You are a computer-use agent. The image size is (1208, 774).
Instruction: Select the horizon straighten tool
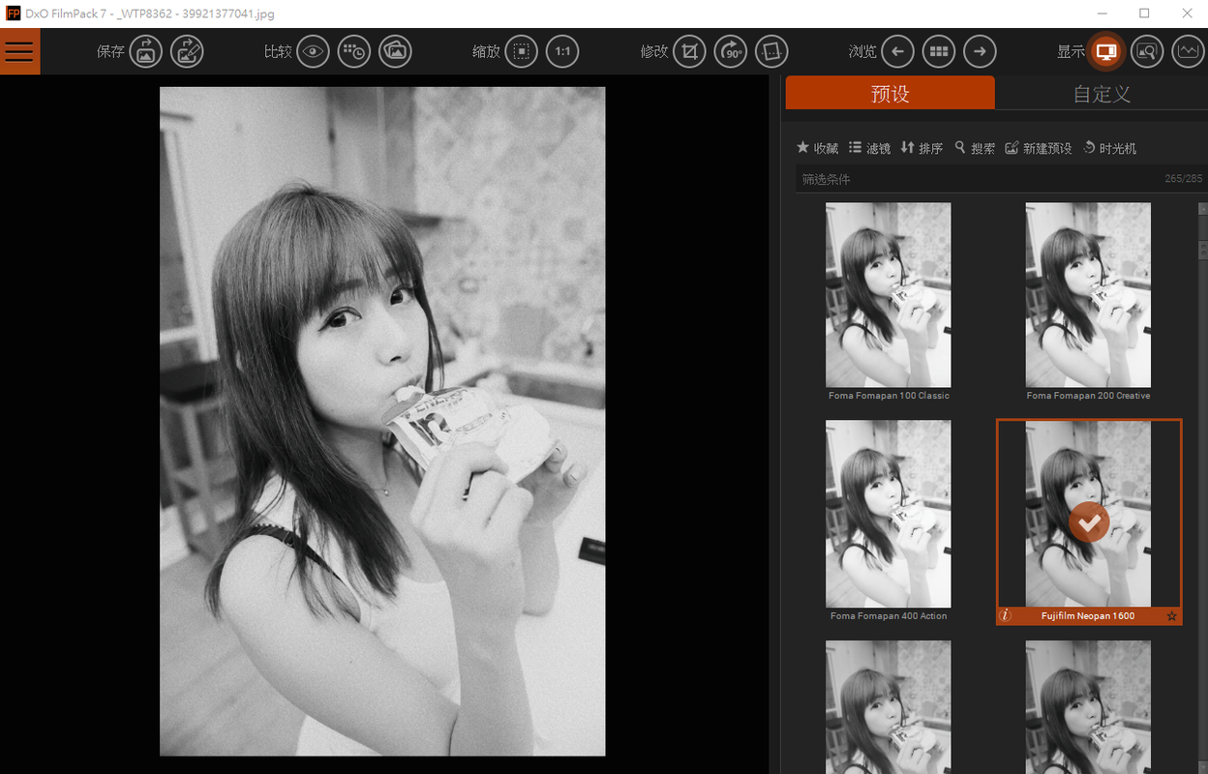(771, 51)
